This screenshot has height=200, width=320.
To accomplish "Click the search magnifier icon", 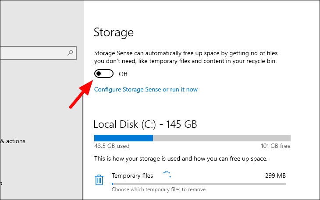I will coord(70,53).
